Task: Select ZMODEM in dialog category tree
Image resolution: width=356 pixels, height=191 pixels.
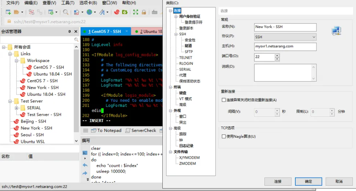Action: [187, 163]
